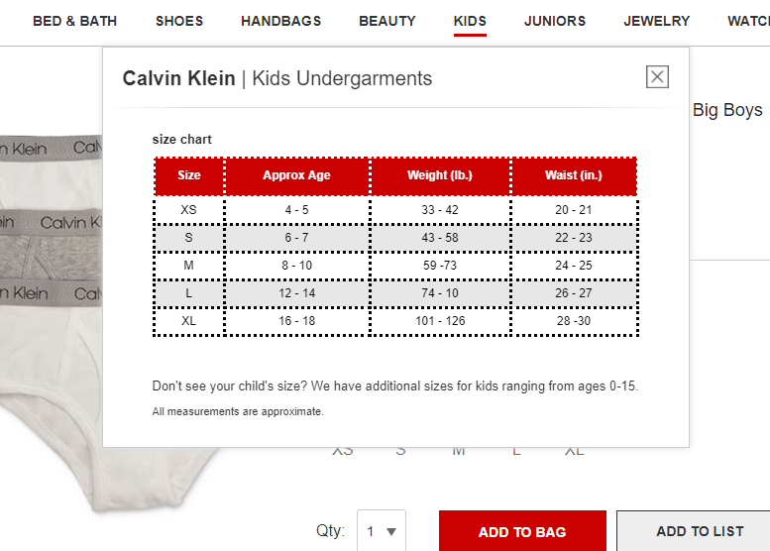Close the Kids Undergarments size chart popup

pyautogui.click(x=657, y=77)
